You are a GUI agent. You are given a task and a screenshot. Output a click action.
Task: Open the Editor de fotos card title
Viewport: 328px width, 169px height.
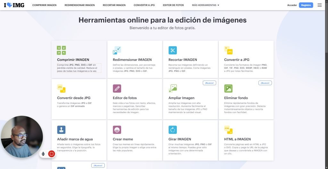point(125,98)
